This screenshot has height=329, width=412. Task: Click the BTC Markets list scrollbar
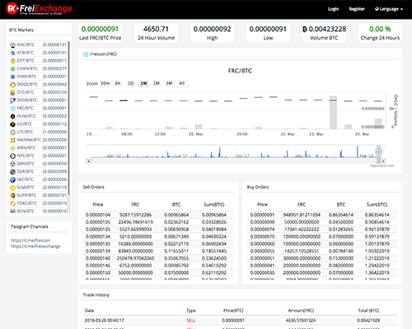click(x=68, y=119)
